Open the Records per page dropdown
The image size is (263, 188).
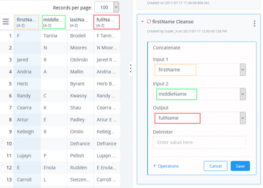click(x=116, y=7)
